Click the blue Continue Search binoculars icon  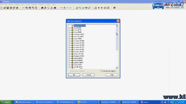55,8
